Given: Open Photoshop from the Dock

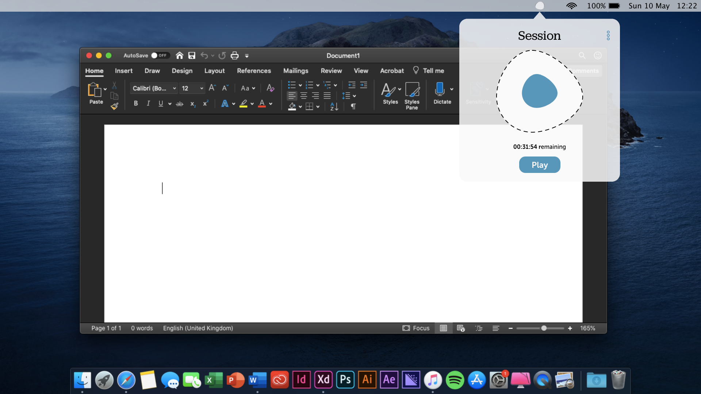Looking at the screenshot, I should pos(345,380).
